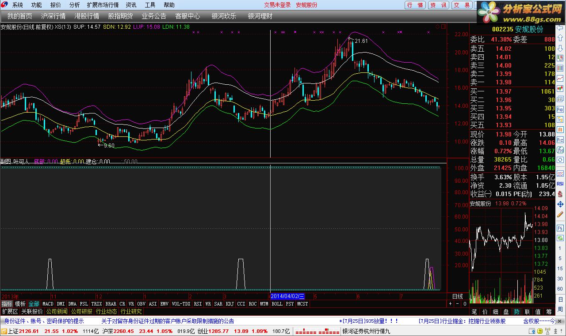This screenshot has width=566, height=336.
Task: Click the f(x) formula icon
Action: 560,150
